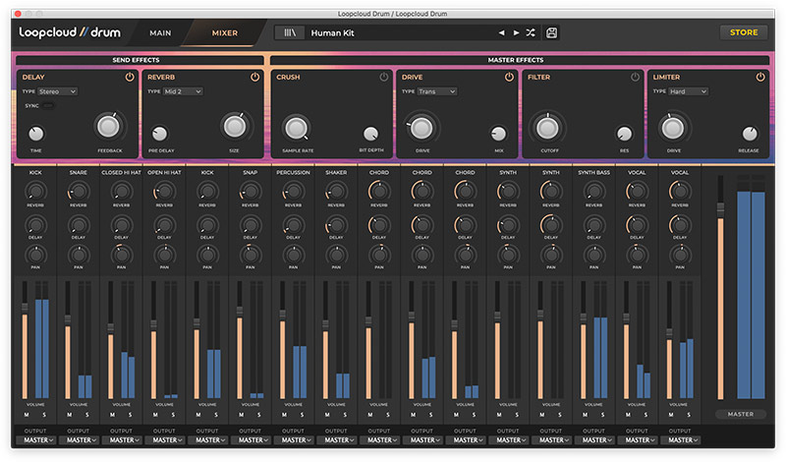Click the SEND EFFECTS section header

coord(136,60)
